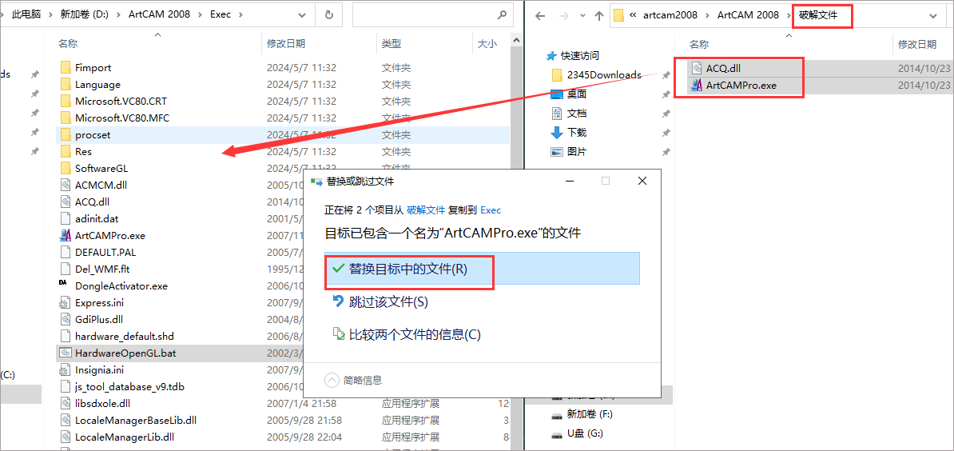Expand right window address bar dropdown

[932, 16]
